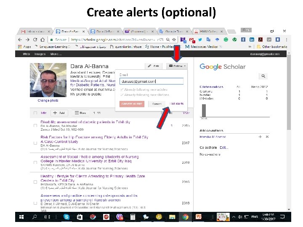Viewport: 303px width, 227px height.
Task: Open the volume control in system tray
Action: point(240,217)
